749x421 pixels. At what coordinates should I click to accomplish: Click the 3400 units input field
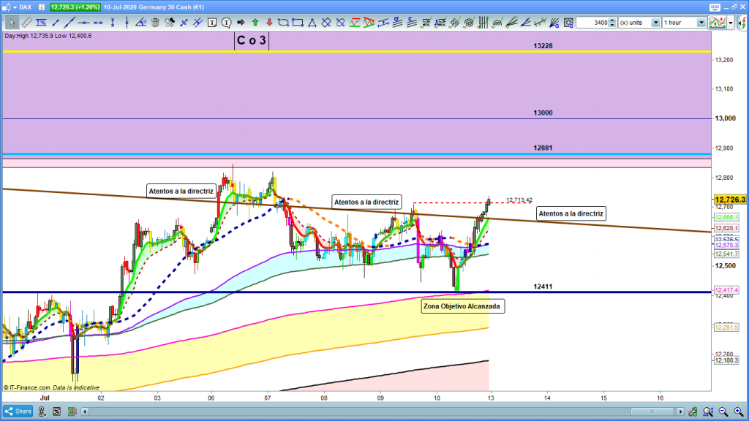(592, 23)
